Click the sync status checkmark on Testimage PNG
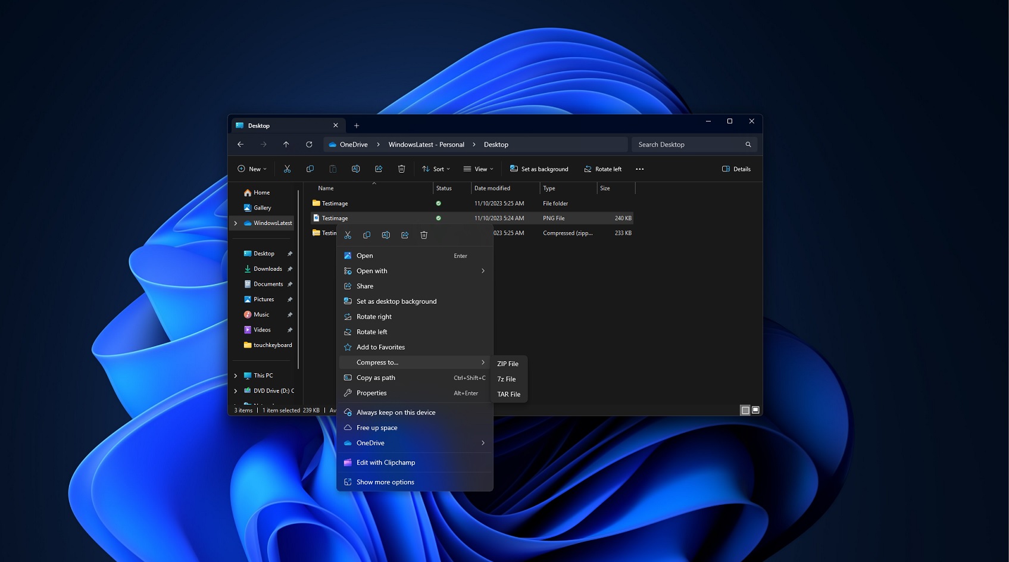Screen dimensions: 1009x562 (439, 218)
